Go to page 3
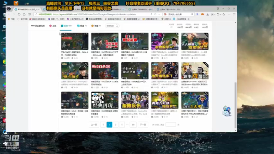This screenshot has height=154, width=274. (115, 125)
